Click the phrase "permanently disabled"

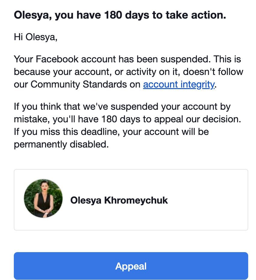(x=60, y=144)
